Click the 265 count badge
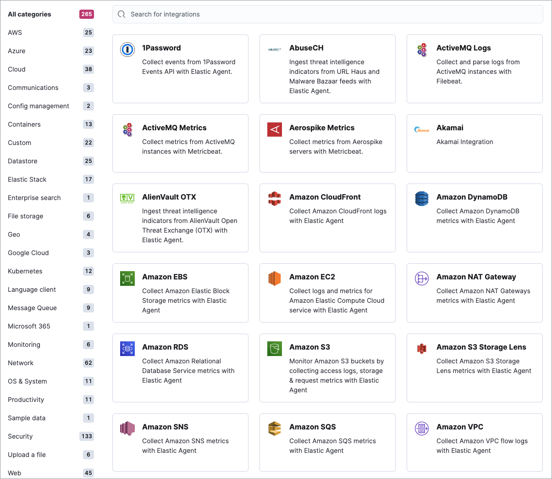The image size is (552, 479). (87, 14)
